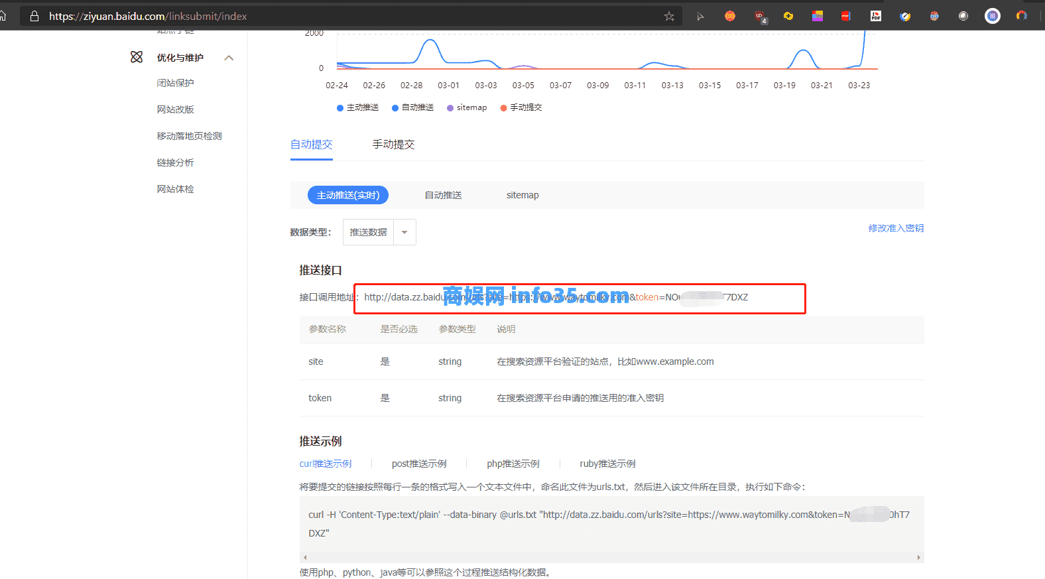Click the www.example.com site description text
Image resolution: width=1045 pixels, height=579 pixels.
pos(605,361)
